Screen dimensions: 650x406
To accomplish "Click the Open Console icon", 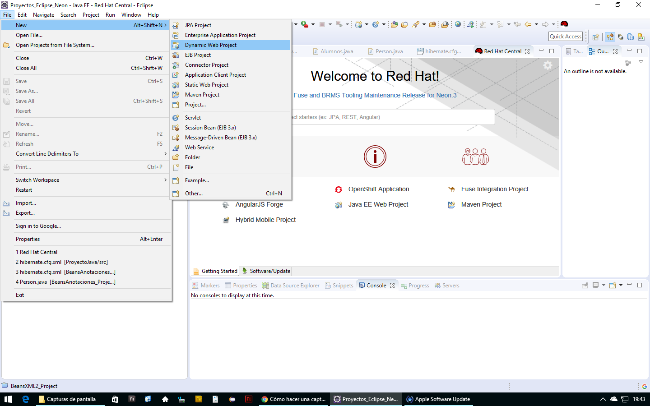I will (613, 285).
